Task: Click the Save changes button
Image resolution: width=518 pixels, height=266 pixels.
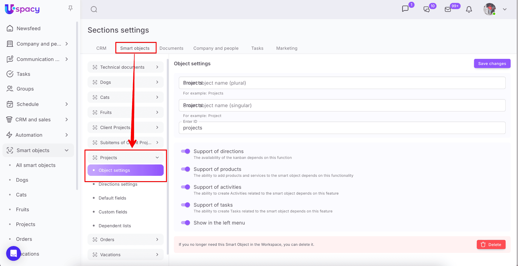Action: [x=492, y=64]
